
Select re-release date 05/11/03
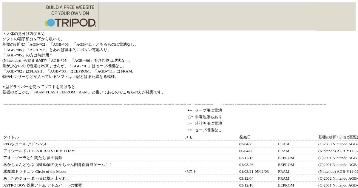tap(262, 172)
